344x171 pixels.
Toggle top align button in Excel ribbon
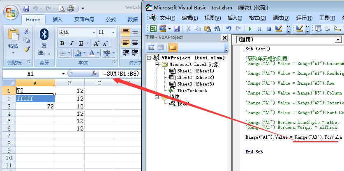click(x=126, y=32)
